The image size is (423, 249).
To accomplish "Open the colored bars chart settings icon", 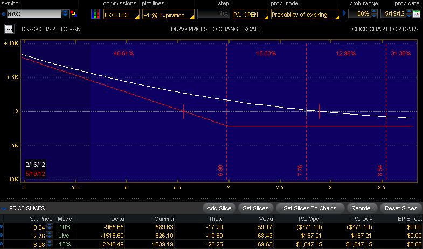I will (x=95, y=14).
